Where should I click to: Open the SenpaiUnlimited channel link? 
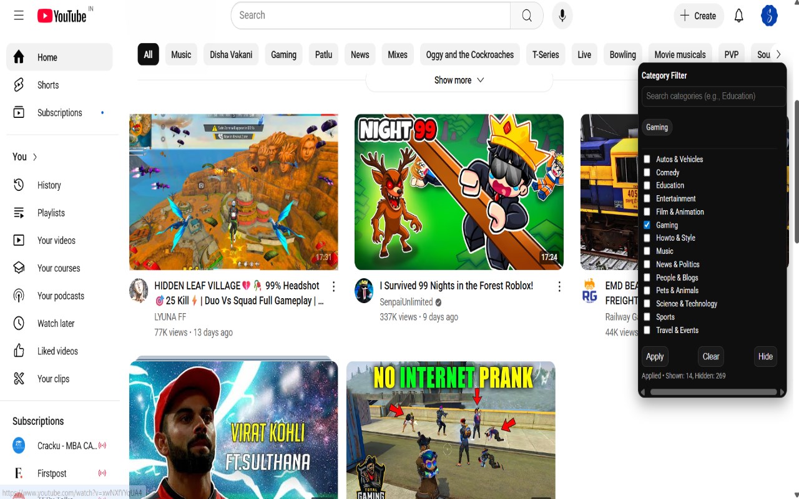tap(406, 302)
